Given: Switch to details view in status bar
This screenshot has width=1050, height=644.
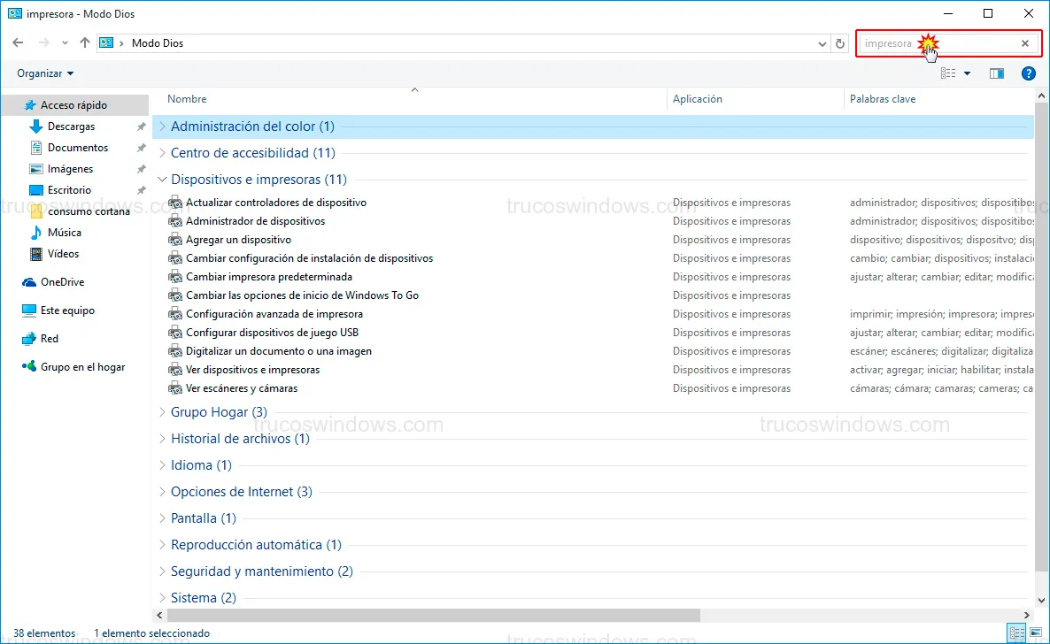Looking at the screenshot, I should (1015, 632).
